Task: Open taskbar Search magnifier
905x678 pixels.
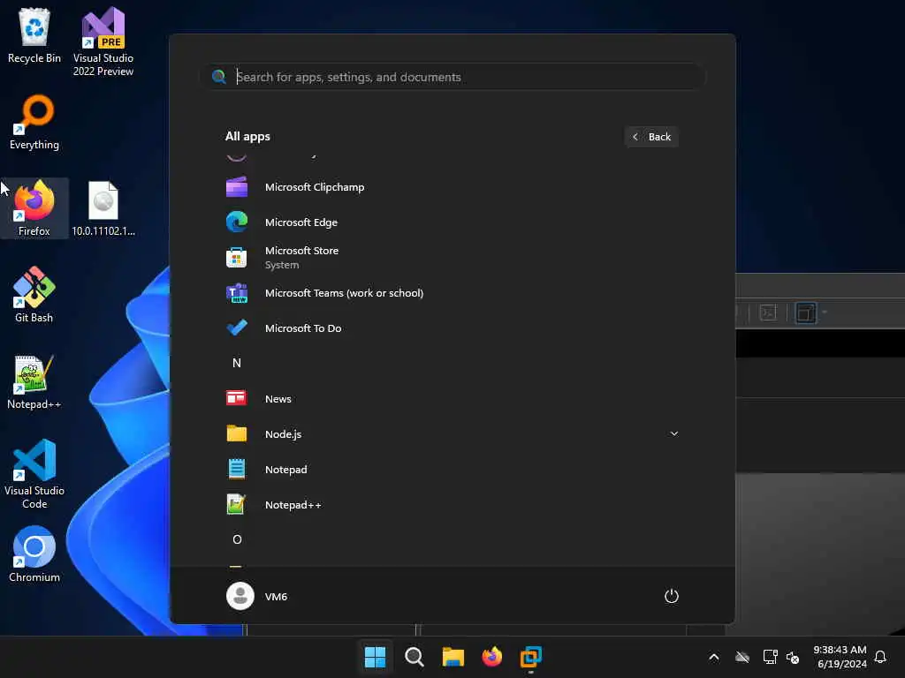Action: [414, 657]
